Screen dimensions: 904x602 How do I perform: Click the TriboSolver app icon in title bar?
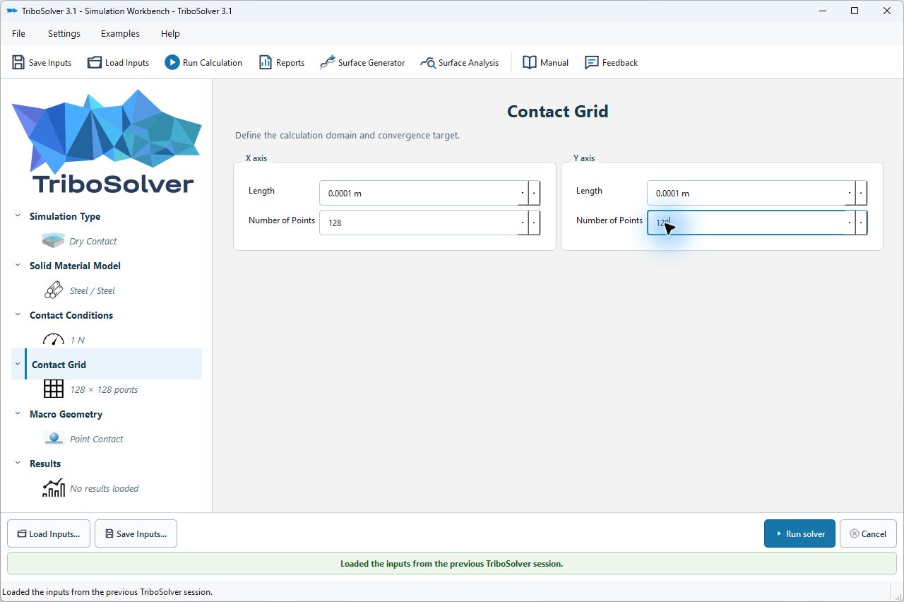[x=11, y=11]
